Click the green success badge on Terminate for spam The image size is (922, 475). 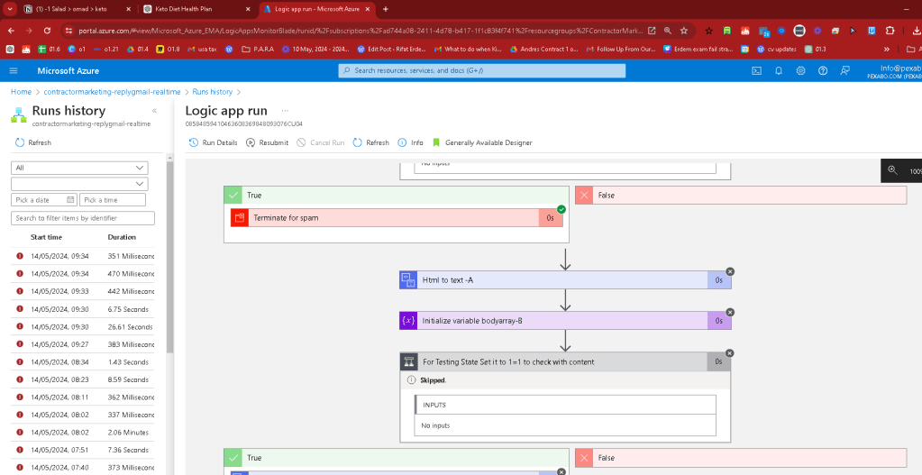pos(561,209)
